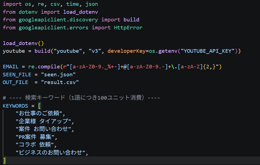Click the "YOUTUBE_API_KEY" string
The width and height of the screenshot is (260, 165).
(208, 51)
